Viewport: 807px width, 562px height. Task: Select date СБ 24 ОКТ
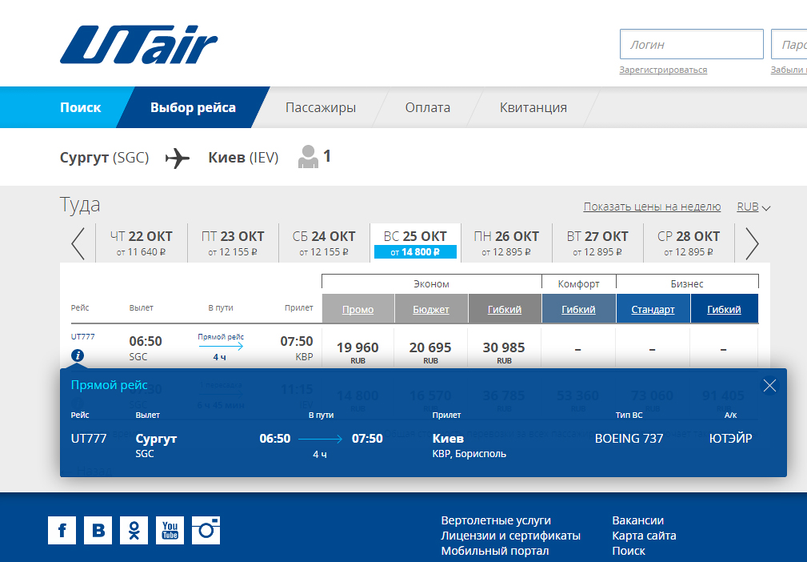tap(324, 243)
